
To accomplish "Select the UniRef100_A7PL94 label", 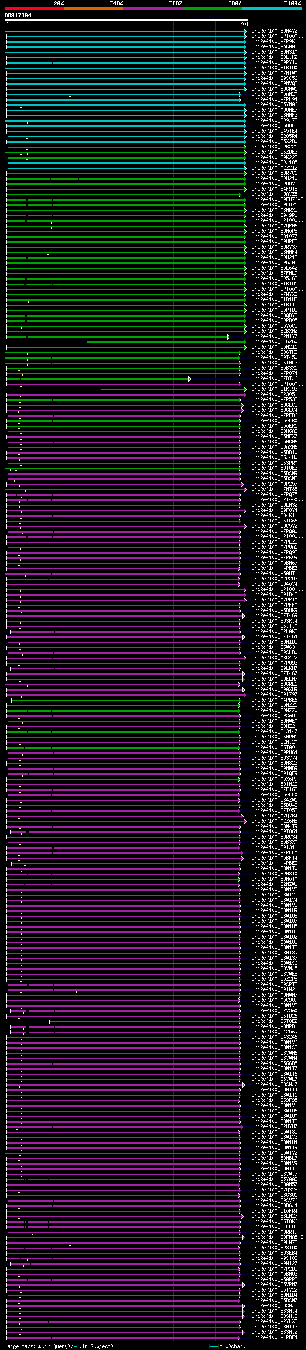I will point(274,100).
